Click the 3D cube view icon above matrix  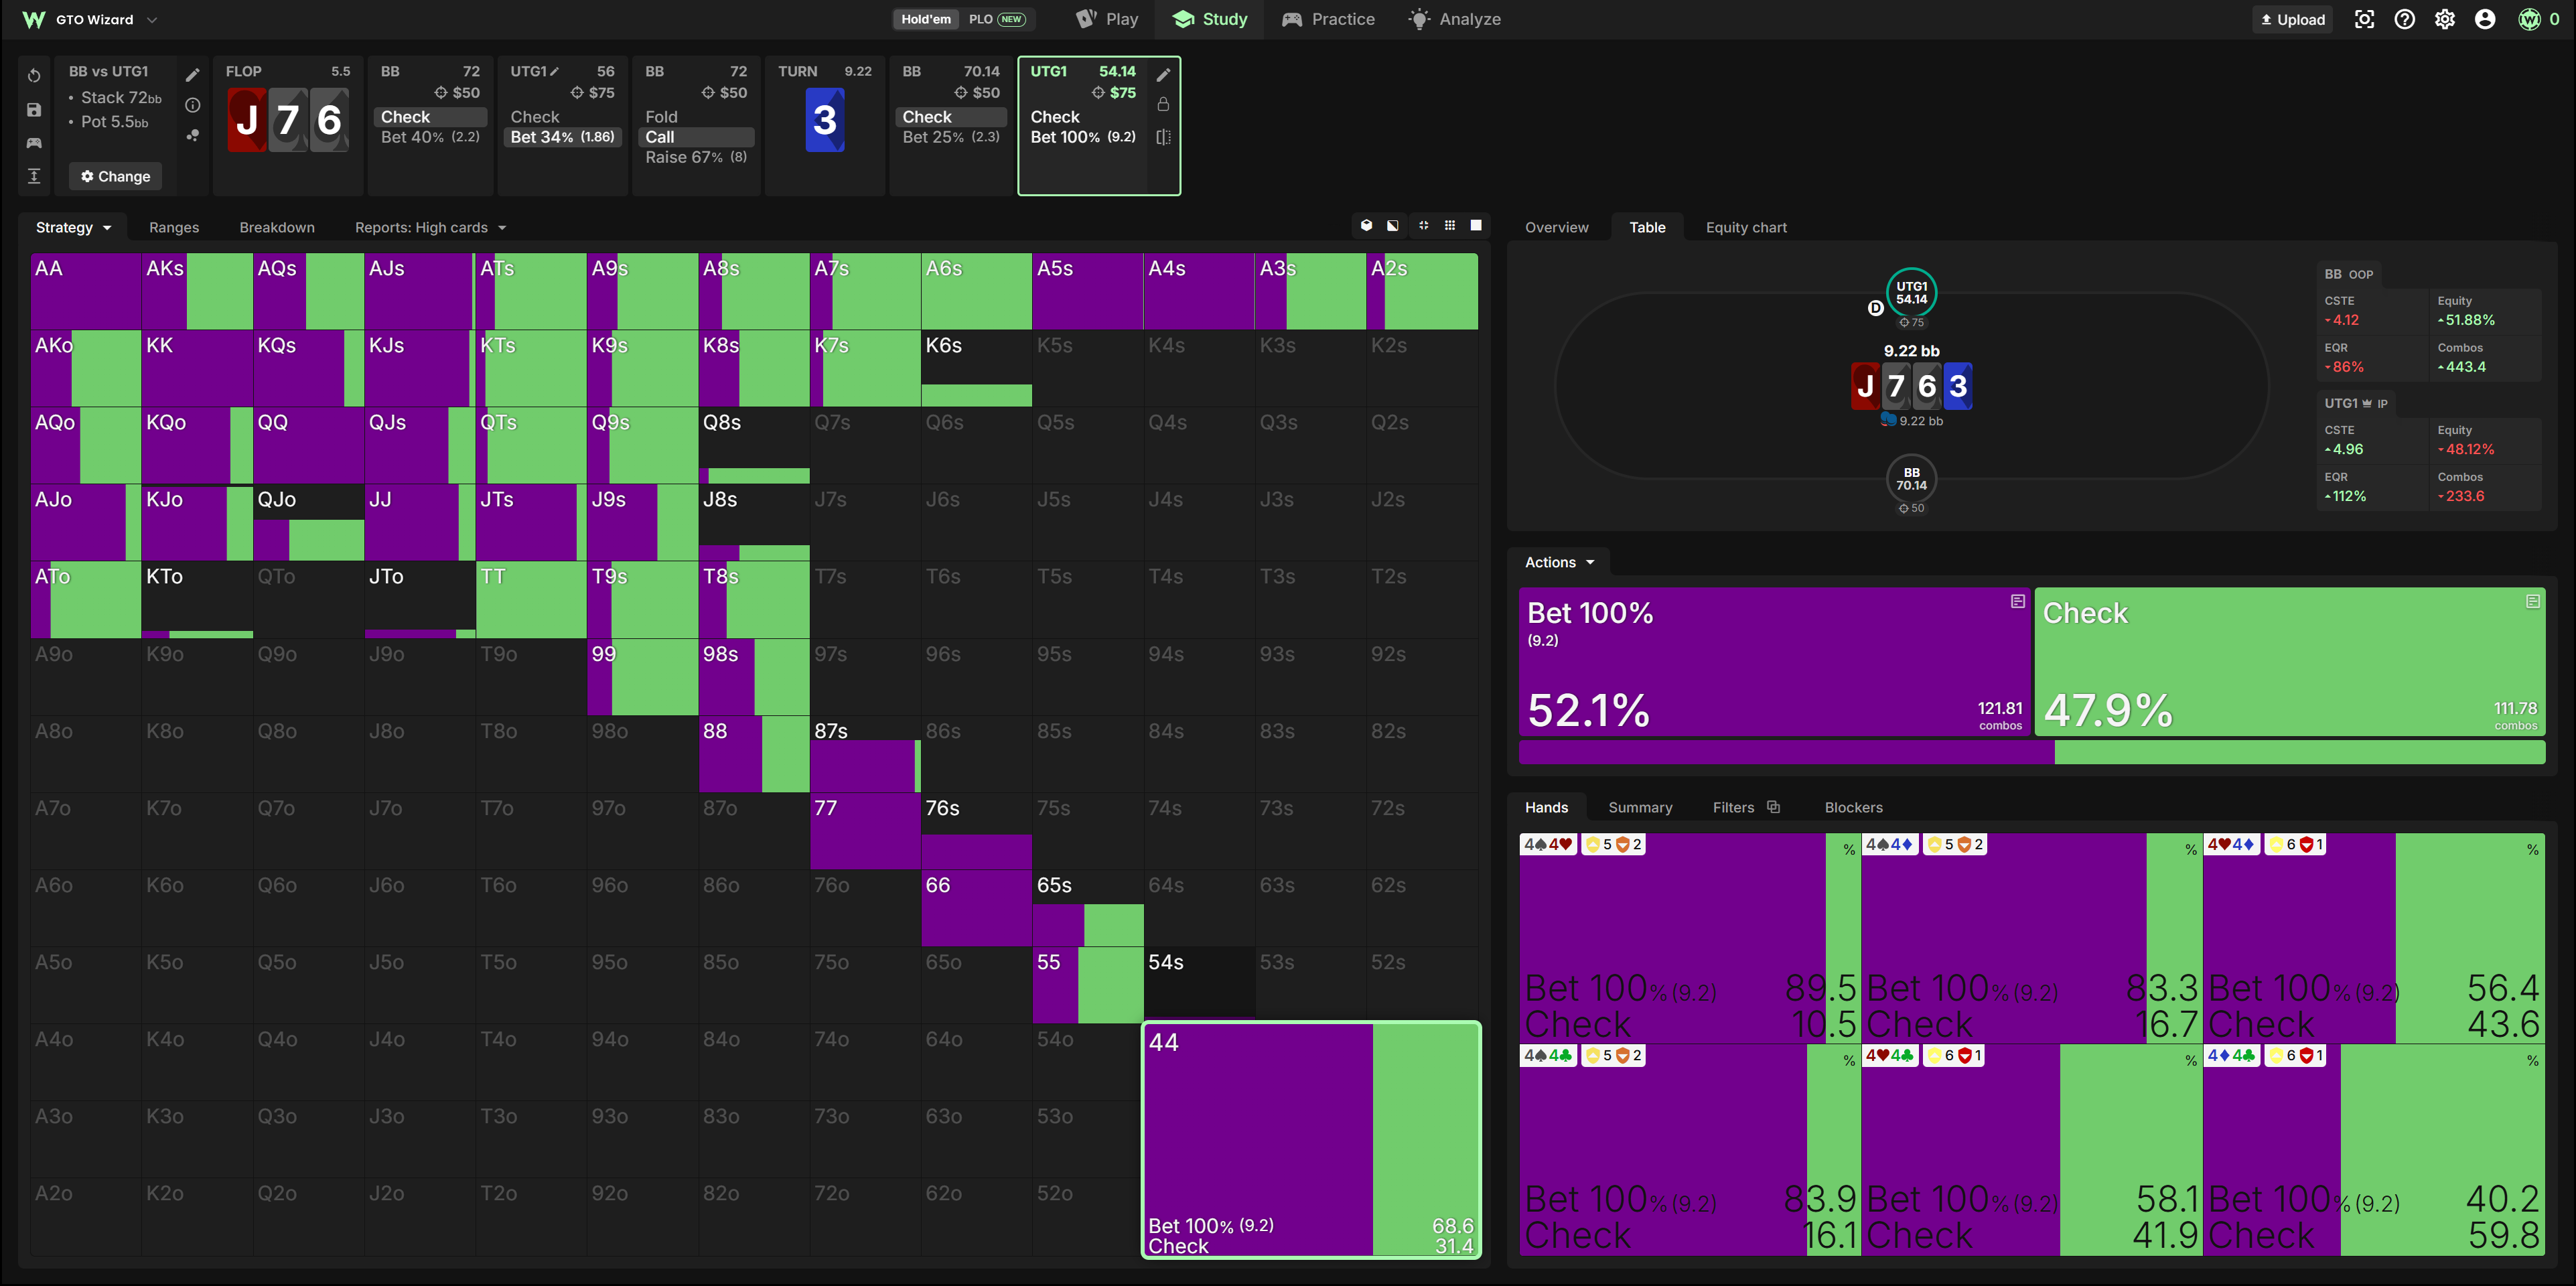(x=1366, y=226)
